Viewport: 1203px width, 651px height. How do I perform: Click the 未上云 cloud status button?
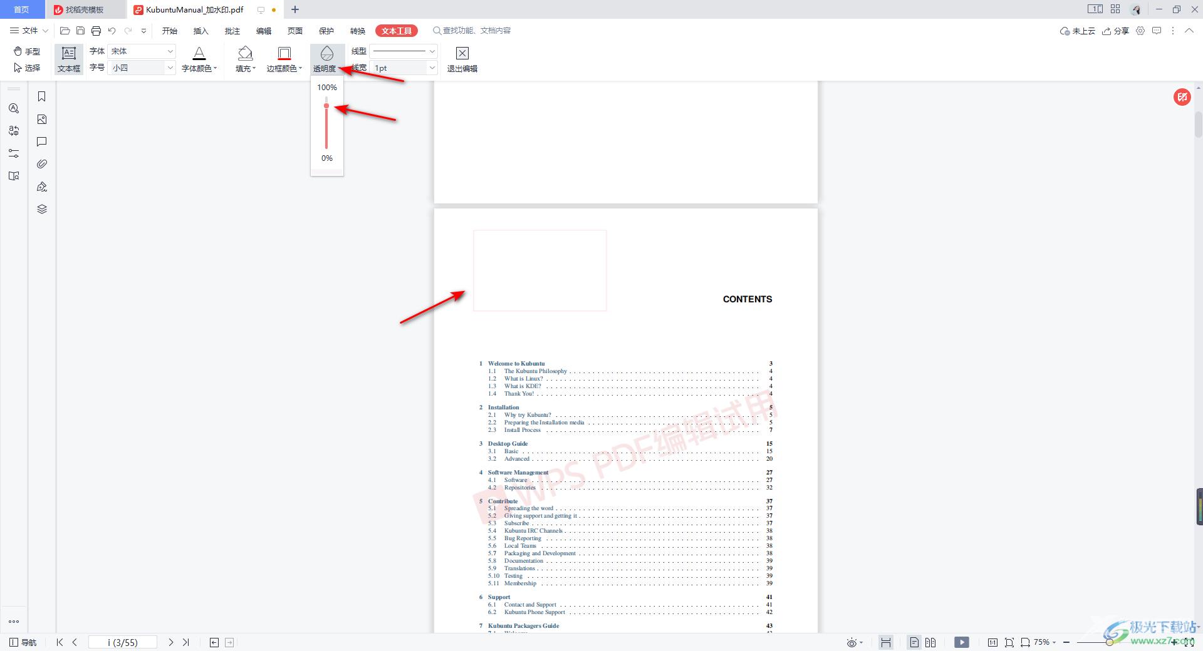click(1077, 31)
